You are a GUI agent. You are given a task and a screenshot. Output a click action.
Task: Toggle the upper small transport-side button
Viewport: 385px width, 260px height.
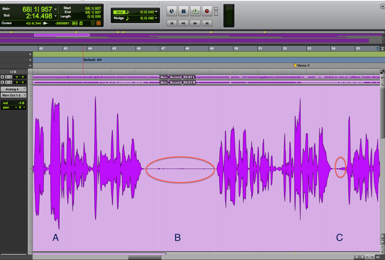(216, 9)
